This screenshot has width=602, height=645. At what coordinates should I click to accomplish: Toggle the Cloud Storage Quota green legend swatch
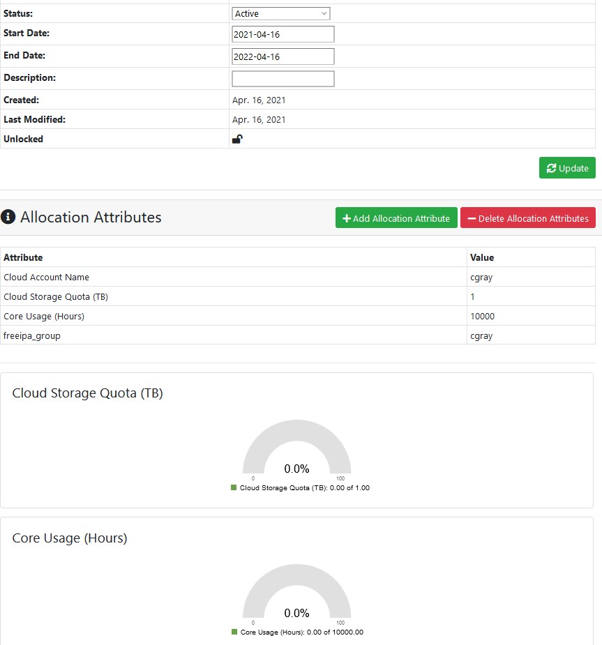(234, 487)
